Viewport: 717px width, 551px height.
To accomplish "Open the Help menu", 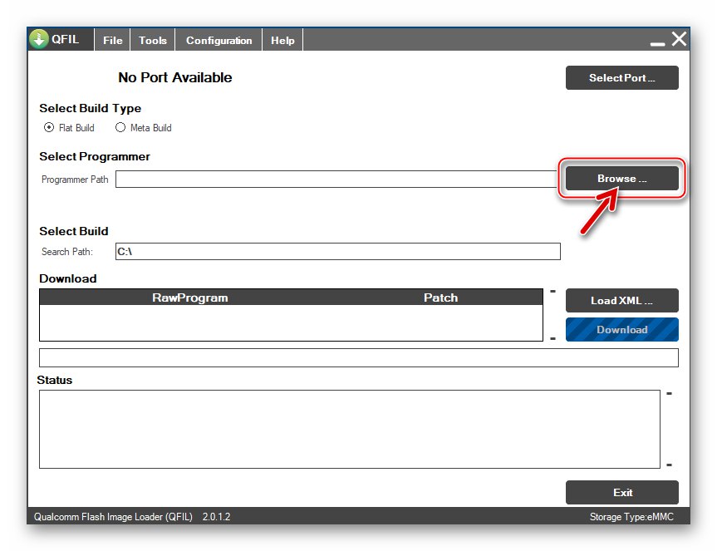I will (x=282, y=40).
